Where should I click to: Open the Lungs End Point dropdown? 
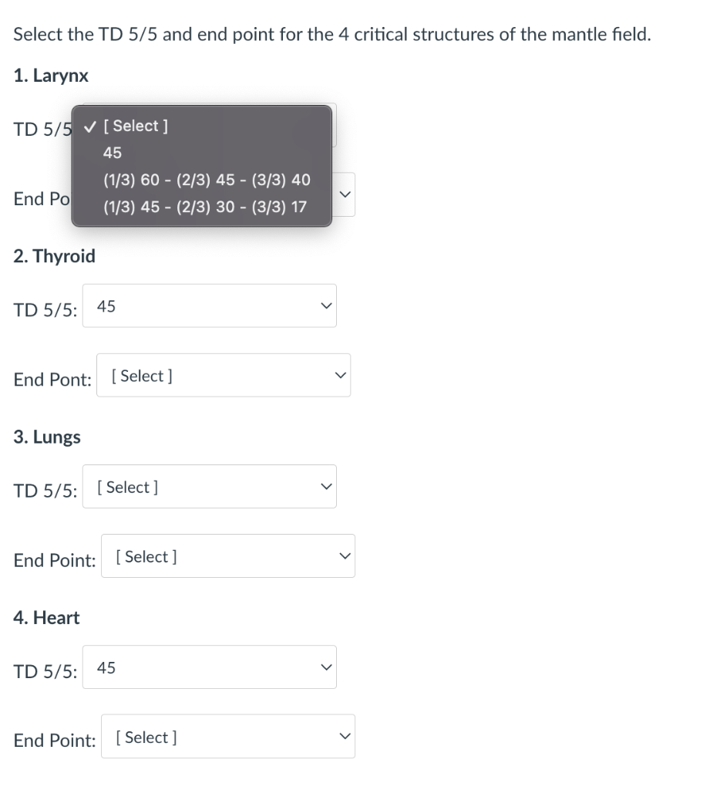pos(228,555)
